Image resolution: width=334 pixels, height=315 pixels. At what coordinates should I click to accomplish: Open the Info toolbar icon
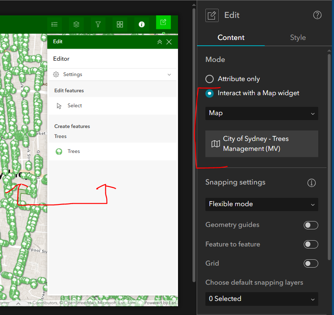(x=141, y=24)
